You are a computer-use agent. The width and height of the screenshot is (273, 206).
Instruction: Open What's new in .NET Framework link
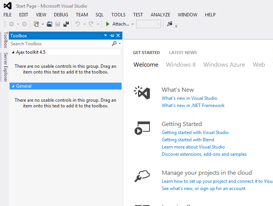(x=193, y=105)
